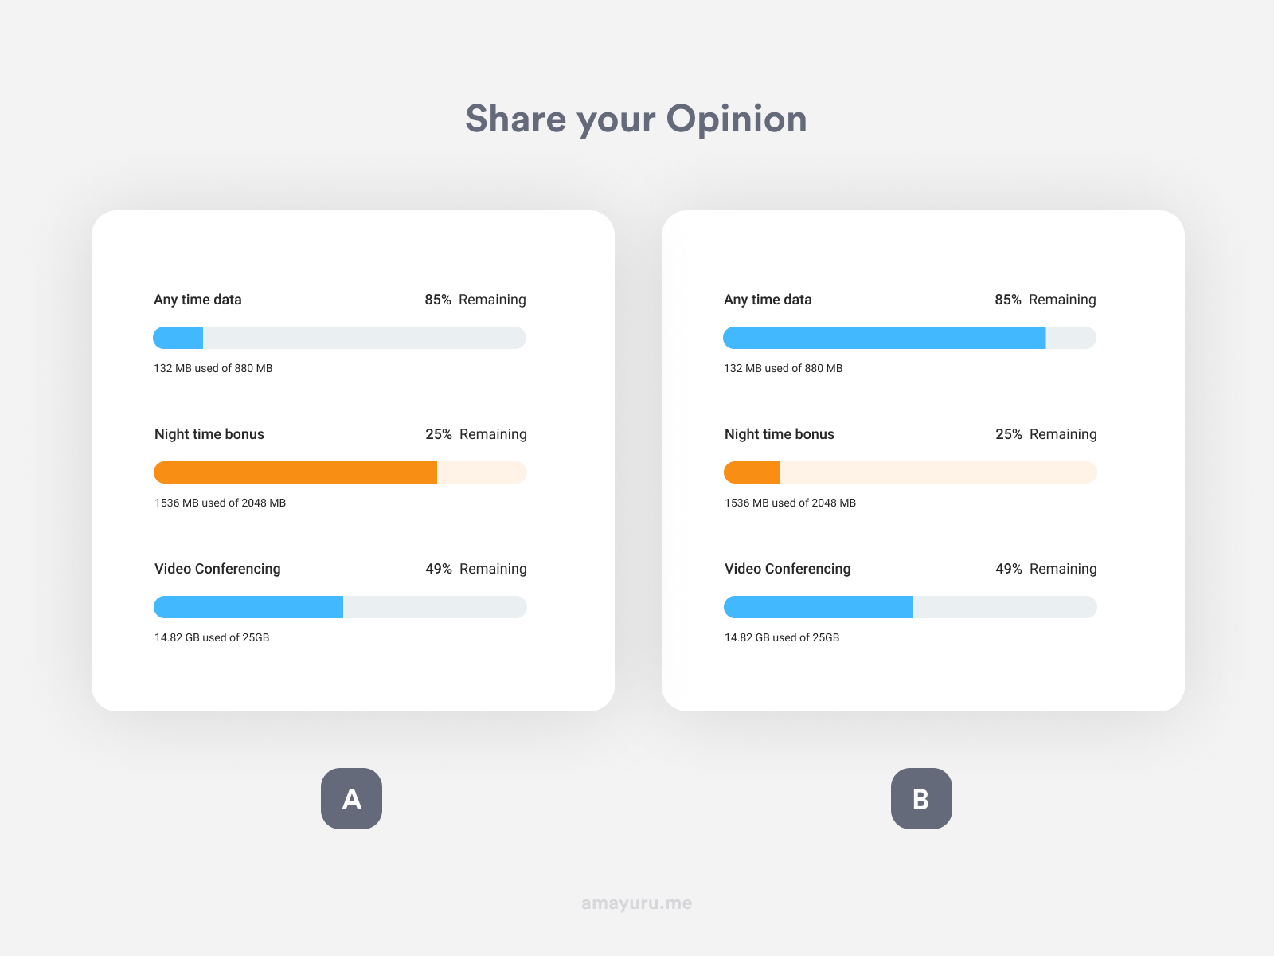Click the Share your Opinion heading
1274x956 pixels.
pyautogui.click(x=636, y=119)
